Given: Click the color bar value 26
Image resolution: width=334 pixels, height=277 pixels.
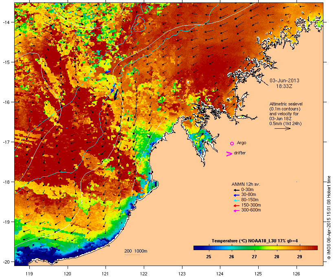Looking at the screenshot, I should click(231, 257).
